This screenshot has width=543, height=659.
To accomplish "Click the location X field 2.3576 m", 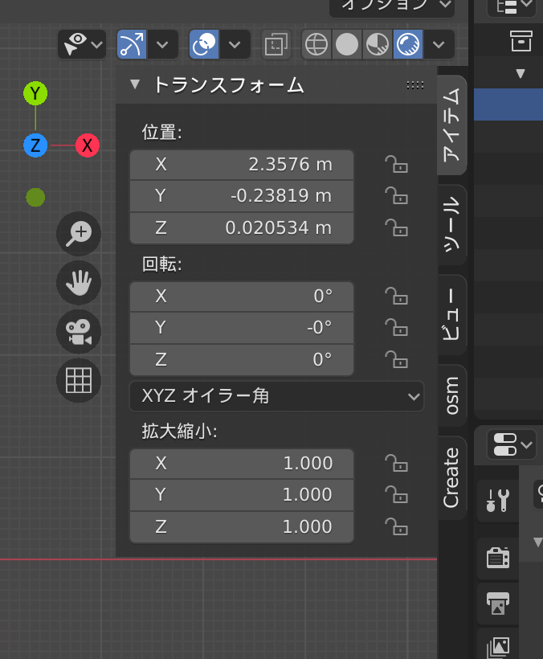I will pyautogui.click(x=242, y=165).
